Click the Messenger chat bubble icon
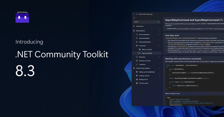 [x=137, y=57]
